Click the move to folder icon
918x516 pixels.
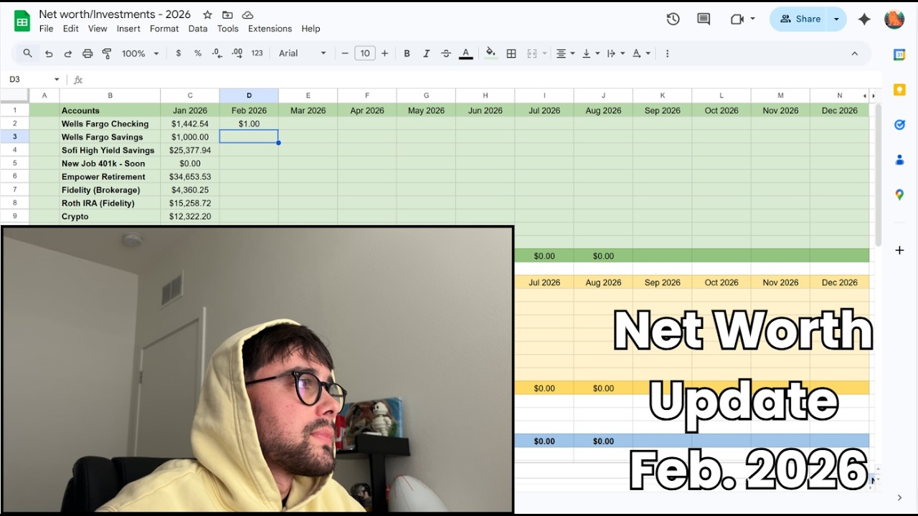(x=227, y=14)
